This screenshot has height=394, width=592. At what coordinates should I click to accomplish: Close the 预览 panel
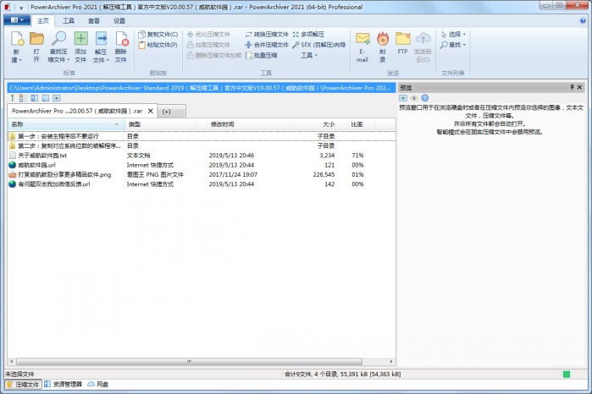580,87
